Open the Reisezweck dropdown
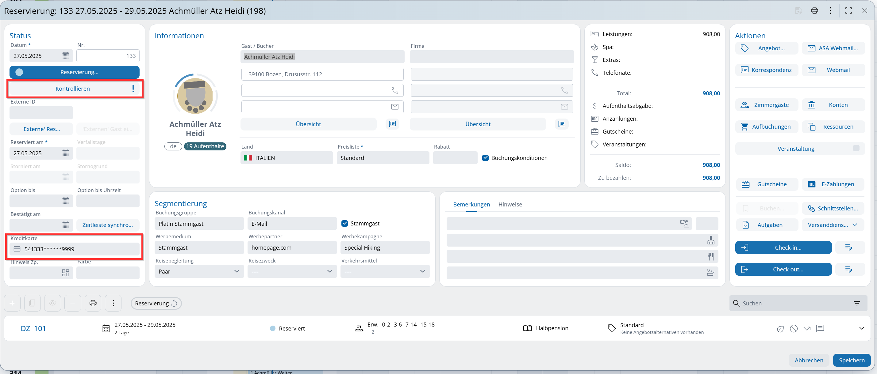This screenshot has height=374, width=877. 292,271
